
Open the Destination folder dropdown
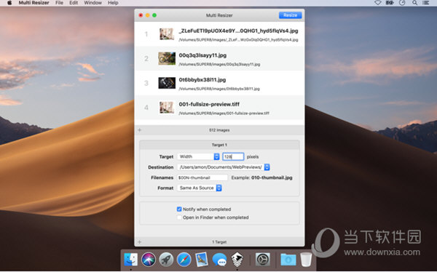point(224,167)
